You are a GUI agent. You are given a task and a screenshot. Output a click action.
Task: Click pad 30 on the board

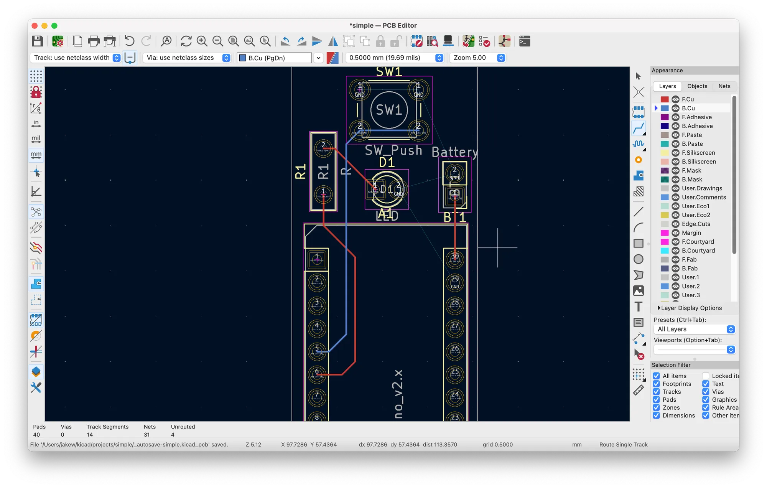(455, 260)
